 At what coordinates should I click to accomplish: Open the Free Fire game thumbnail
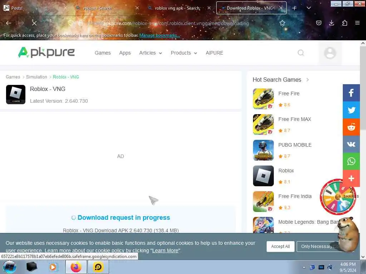(263, 99)
